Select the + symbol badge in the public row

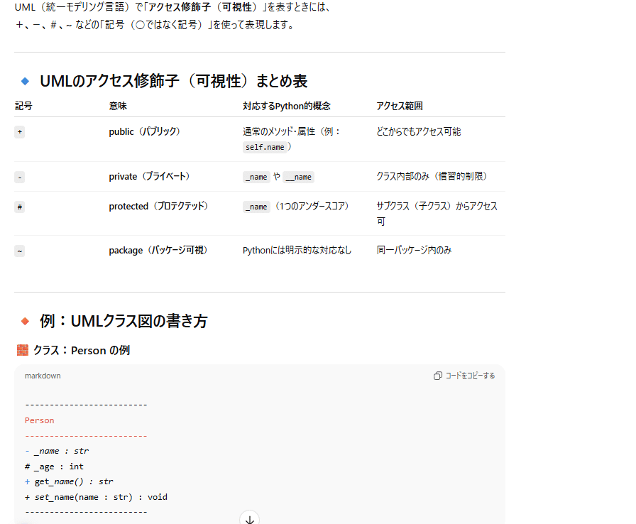(19, 131)
